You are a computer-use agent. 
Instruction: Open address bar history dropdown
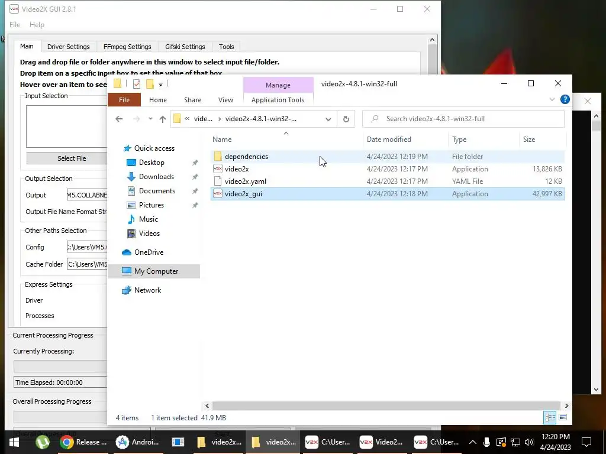pos(328,119)
